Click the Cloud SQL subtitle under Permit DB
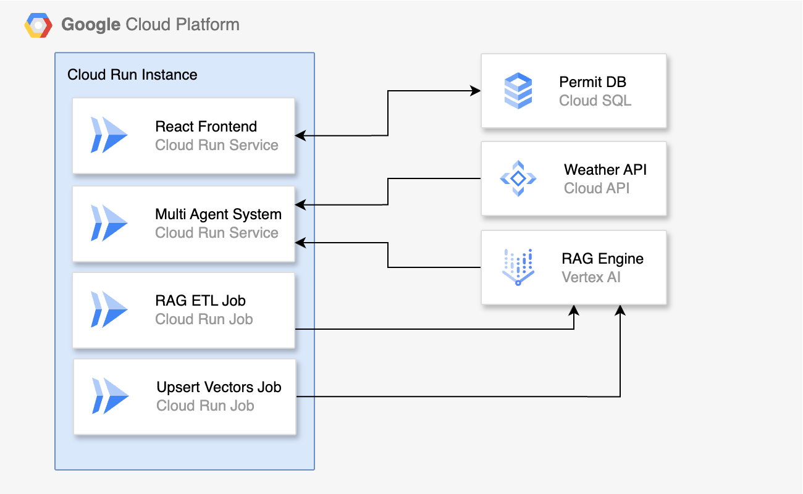 (595, 101)
